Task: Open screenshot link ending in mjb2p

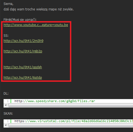Action: click(23, 51)
